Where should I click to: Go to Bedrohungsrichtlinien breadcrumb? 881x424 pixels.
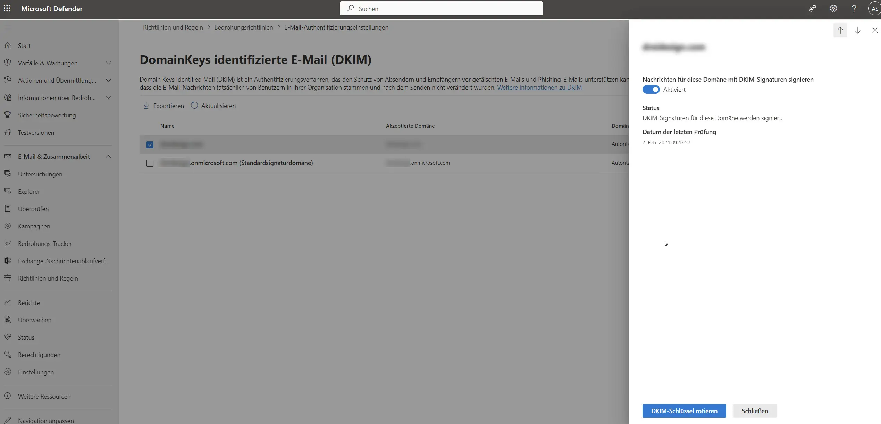click(x=244, y=27)
